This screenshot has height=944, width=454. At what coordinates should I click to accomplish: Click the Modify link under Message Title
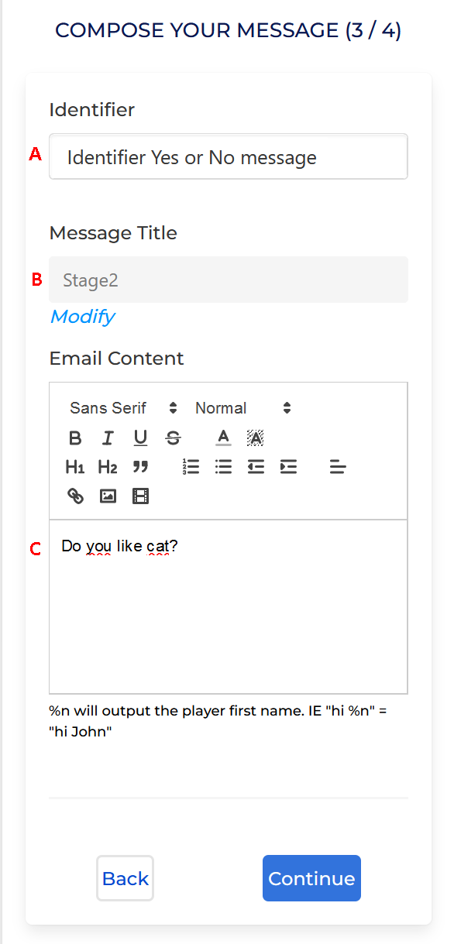82,317
